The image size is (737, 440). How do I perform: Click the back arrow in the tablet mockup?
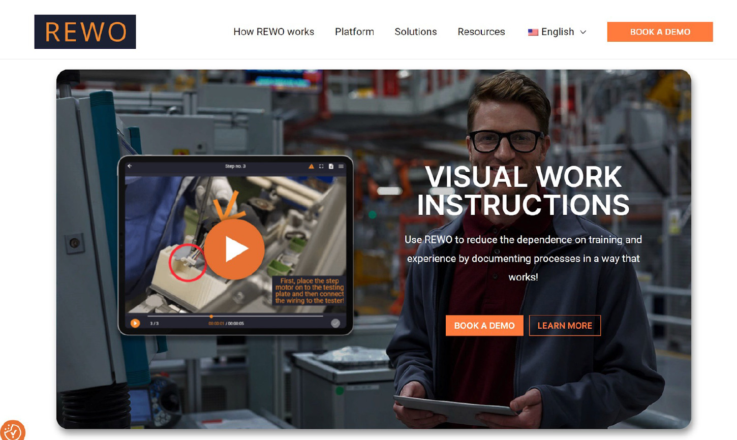(130, 166)
